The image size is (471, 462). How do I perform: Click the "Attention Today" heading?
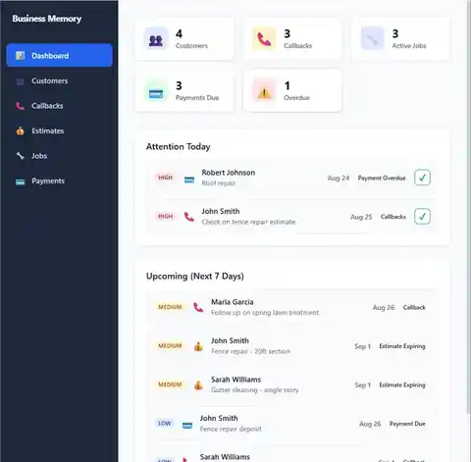click(179, 146)
